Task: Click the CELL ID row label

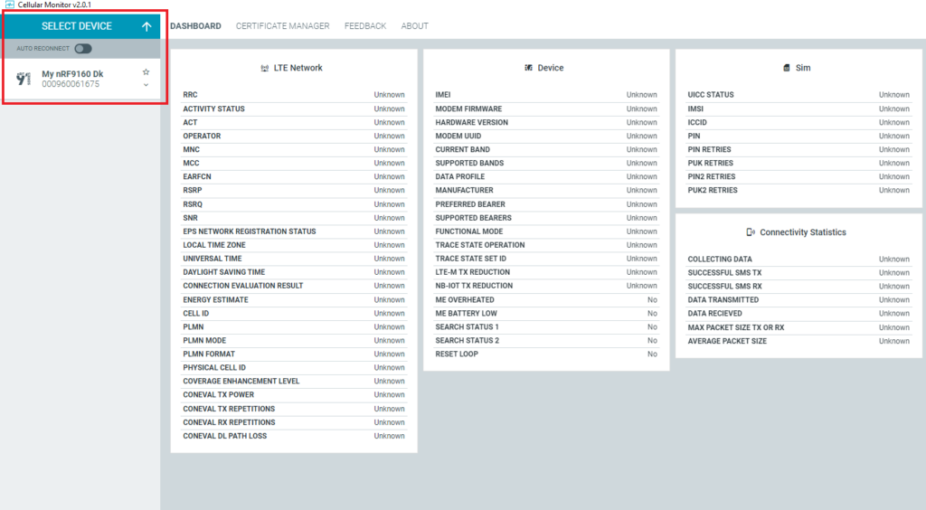Action: click(x=195, y=314)
